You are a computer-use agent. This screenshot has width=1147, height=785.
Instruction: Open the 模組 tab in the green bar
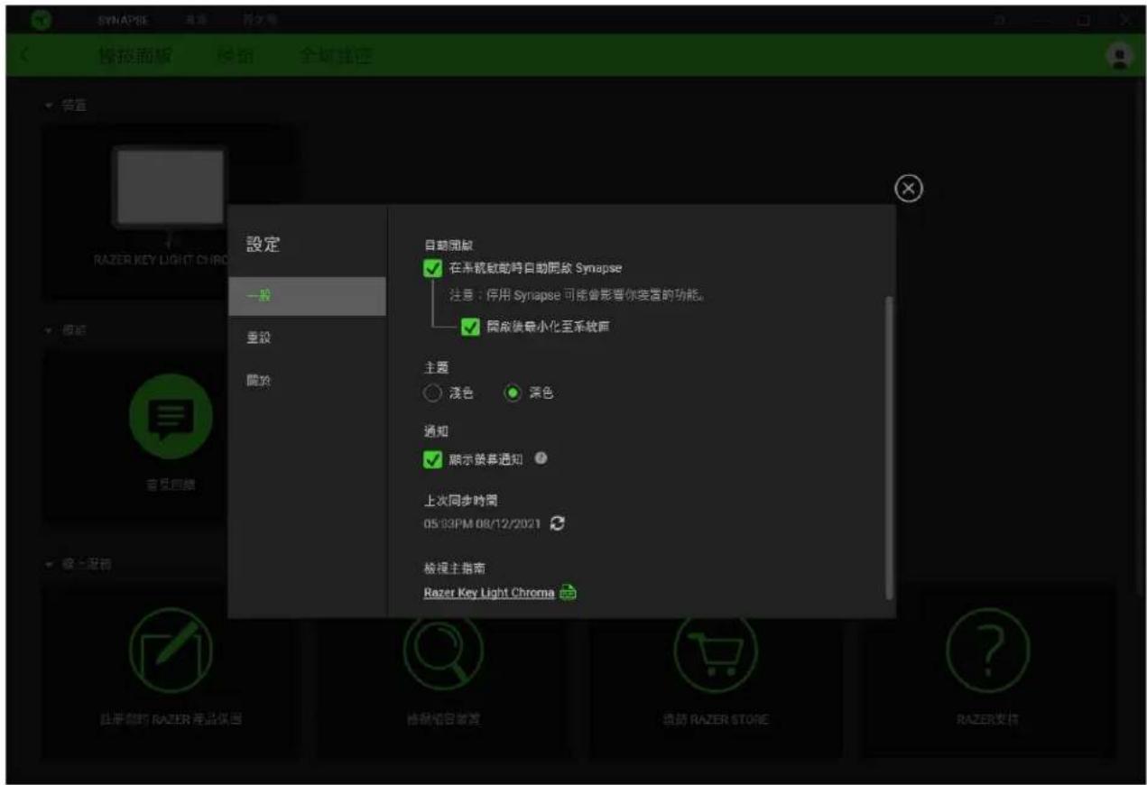(x=236, y=57)
